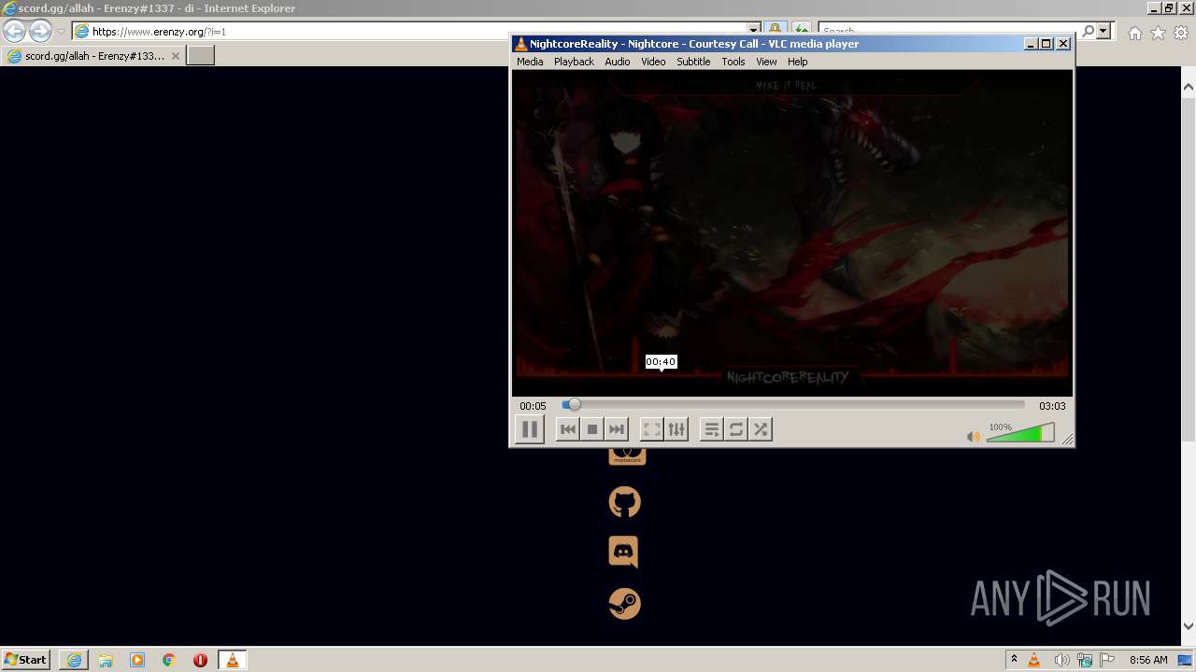The height and width of the screenshot is (672, 1196).
Task: Click the VLC seek bar handle
Action: click(x=574, y=404)
